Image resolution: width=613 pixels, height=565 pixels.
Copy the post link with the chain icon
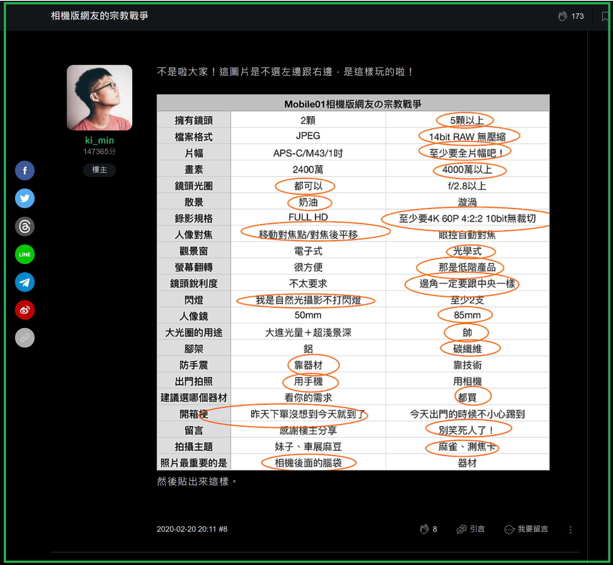25,338
